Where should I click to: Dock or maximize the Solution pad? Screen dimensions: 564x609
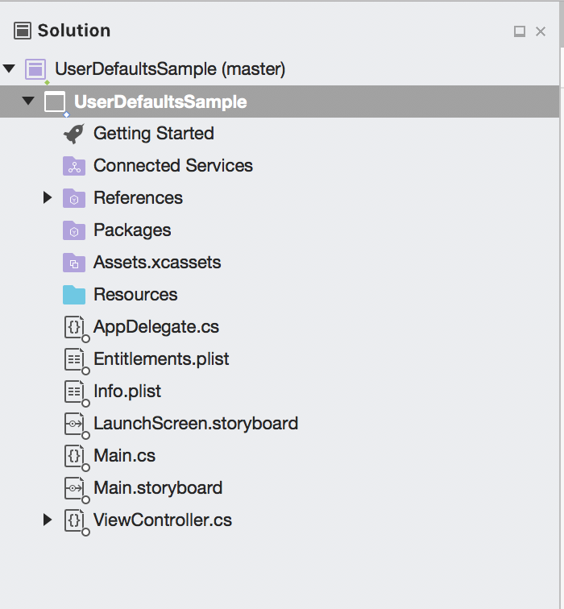tap(520, 31)
